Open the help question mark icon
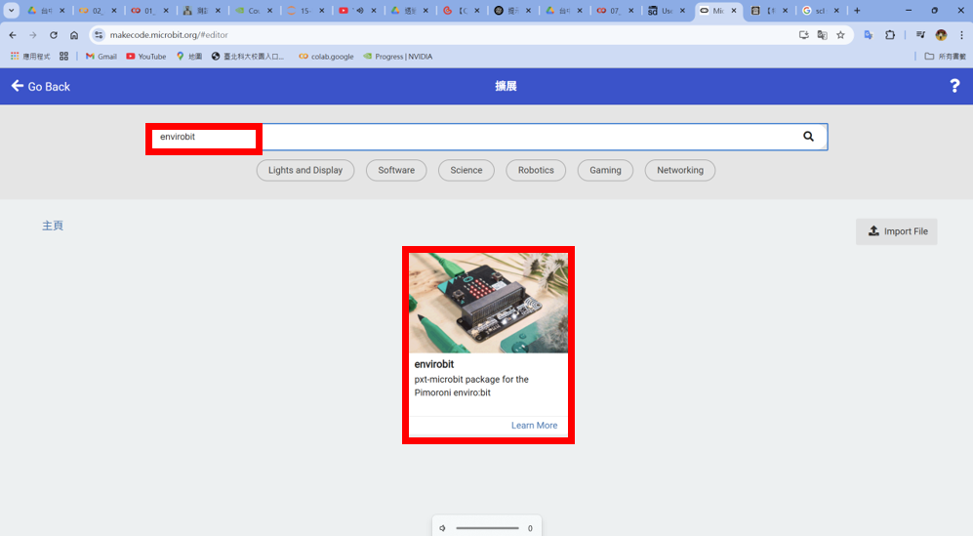Viewport: 973px width, 536px height. [954, 86]
